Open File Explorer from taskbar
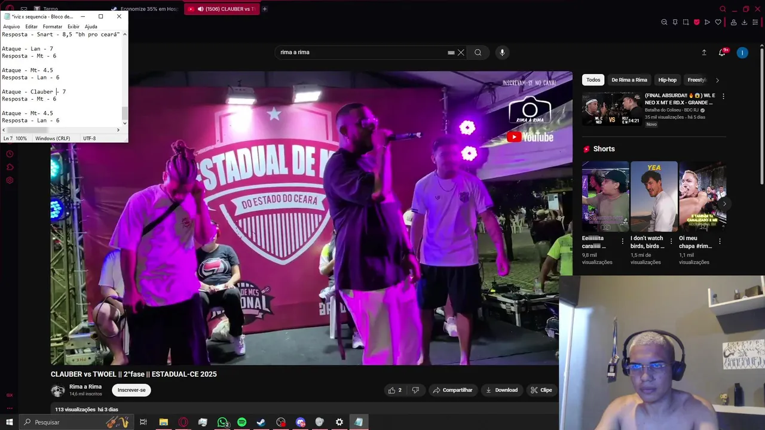 (163, 422)
